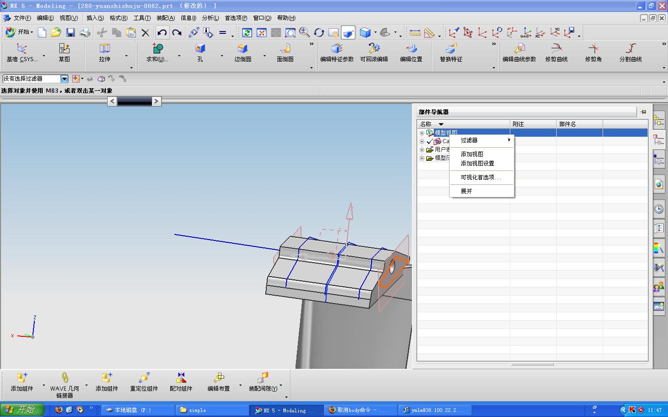Click the Print icon
The width and height of the screenshot is (668, 417).
[85, 32]
